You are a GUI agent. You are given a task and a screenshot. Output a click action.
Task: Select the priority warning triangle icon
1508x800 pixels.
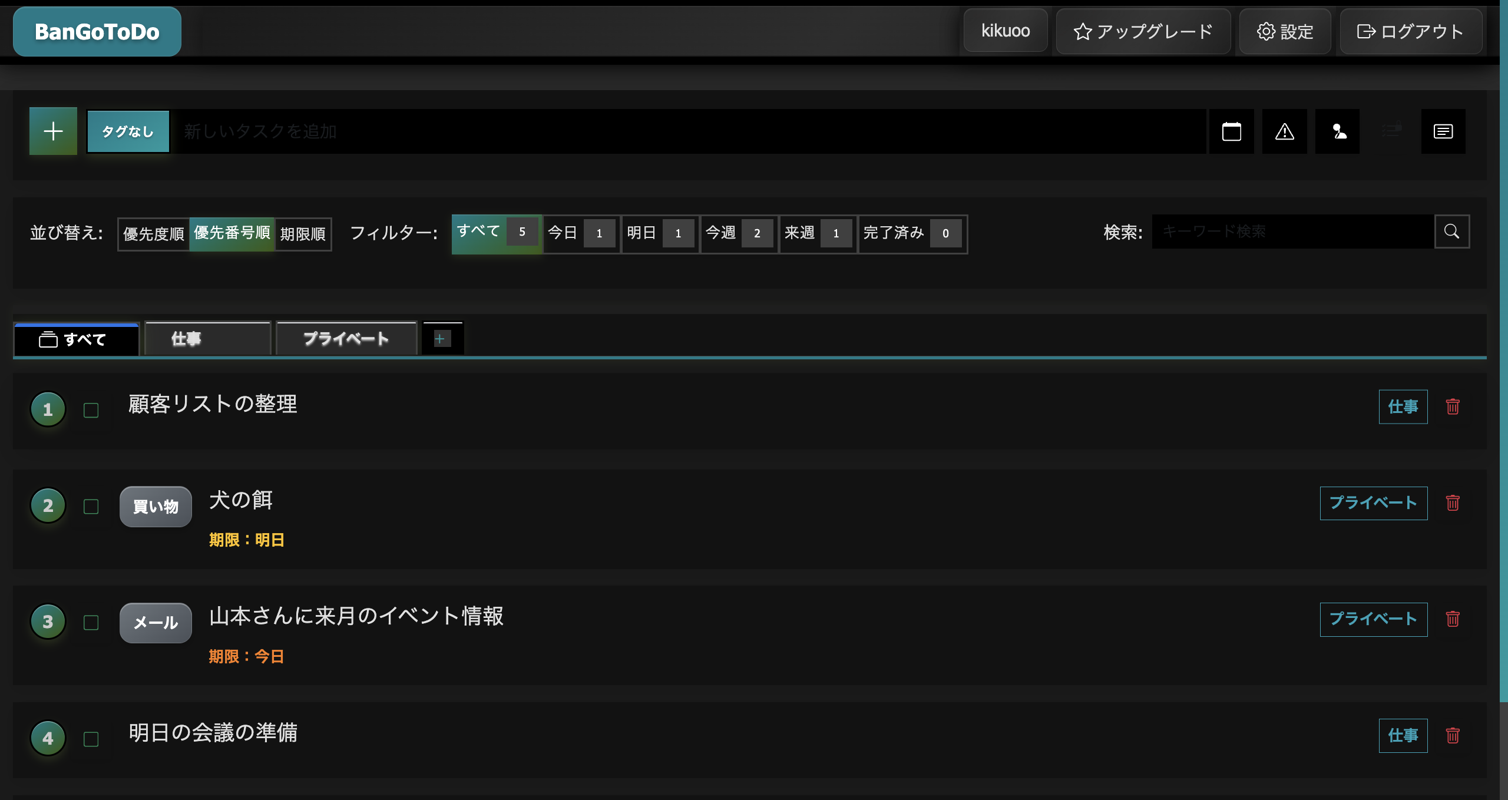click(x=1285, y=131)
